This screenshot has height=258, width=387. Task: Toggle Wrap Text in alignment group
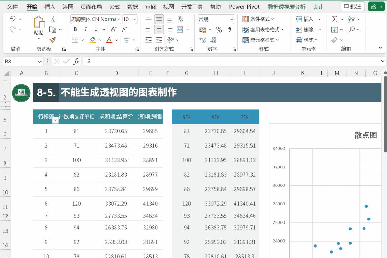180,19
